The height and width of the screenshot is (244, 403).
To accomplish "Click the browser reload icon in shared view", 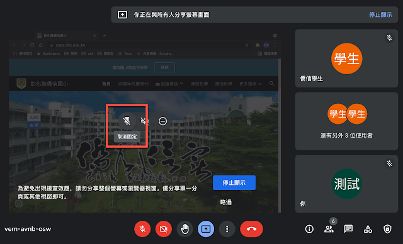I will (32, 45).
